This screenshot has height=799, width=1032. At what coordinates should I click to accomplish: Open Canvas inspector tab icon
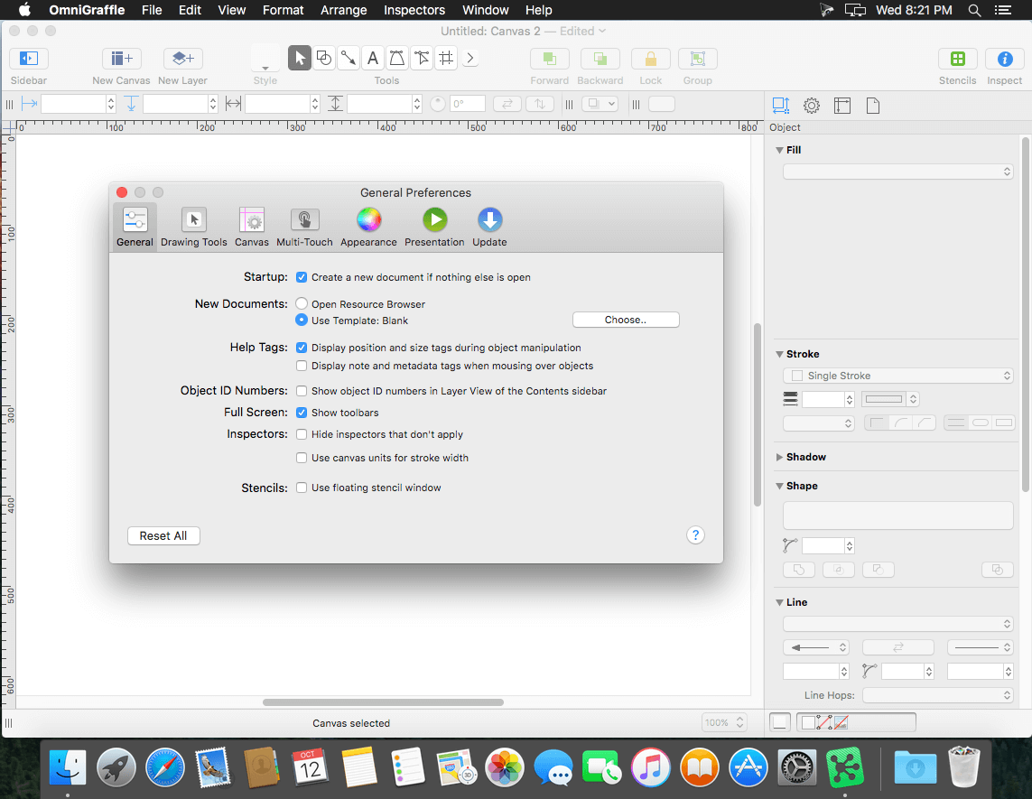point(842,106)
